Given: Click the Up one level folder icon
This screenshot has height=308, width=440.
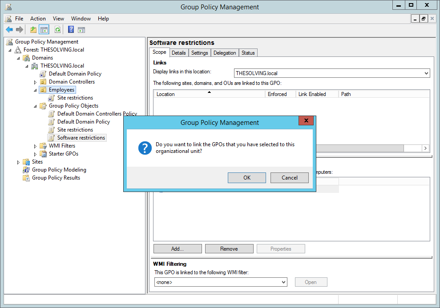Looking at the screenshot, I should coord(33,29).
